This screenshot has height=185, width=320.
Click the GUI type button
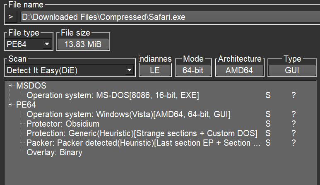pos(292,70)
